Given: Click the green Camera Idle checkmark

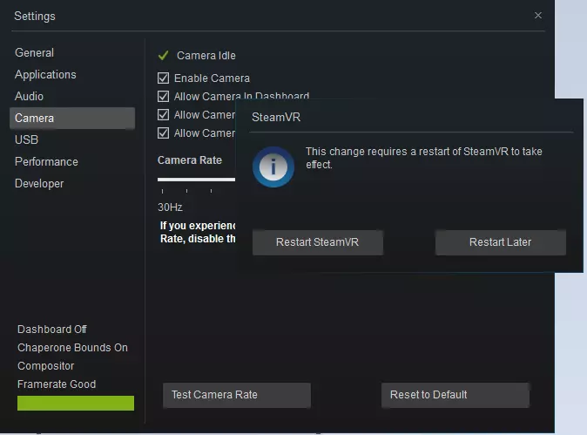Looking at the screenshot, I should coord(163,56).
